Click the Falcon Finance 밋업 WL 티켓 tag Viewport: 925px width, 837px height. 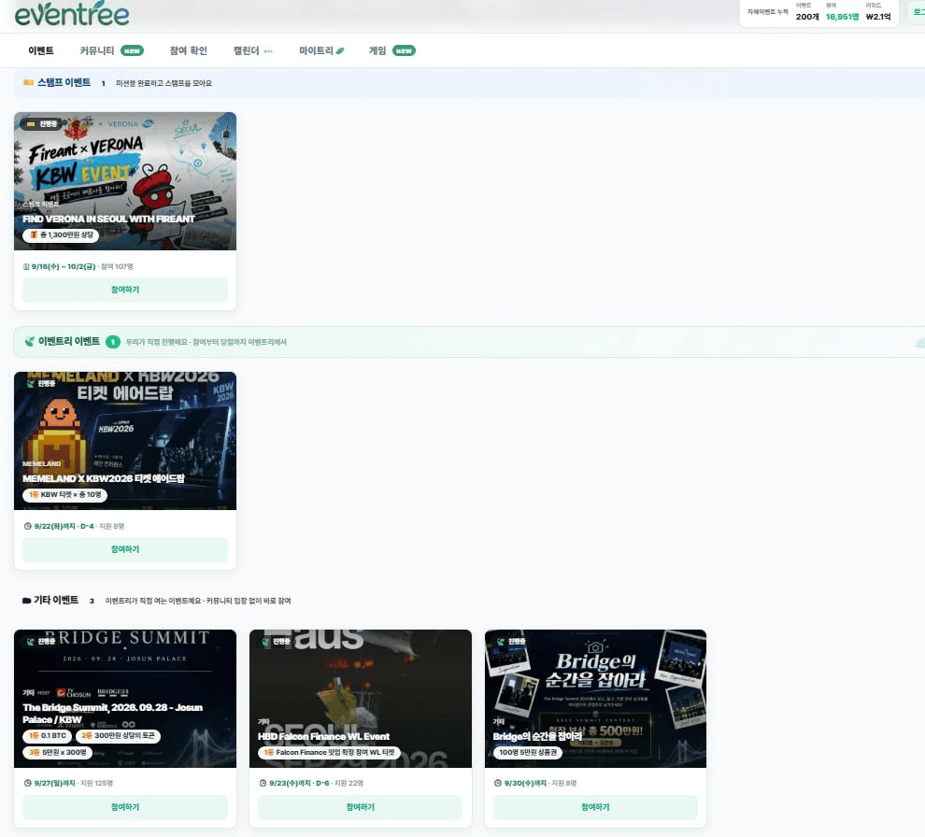coord(329,752)
